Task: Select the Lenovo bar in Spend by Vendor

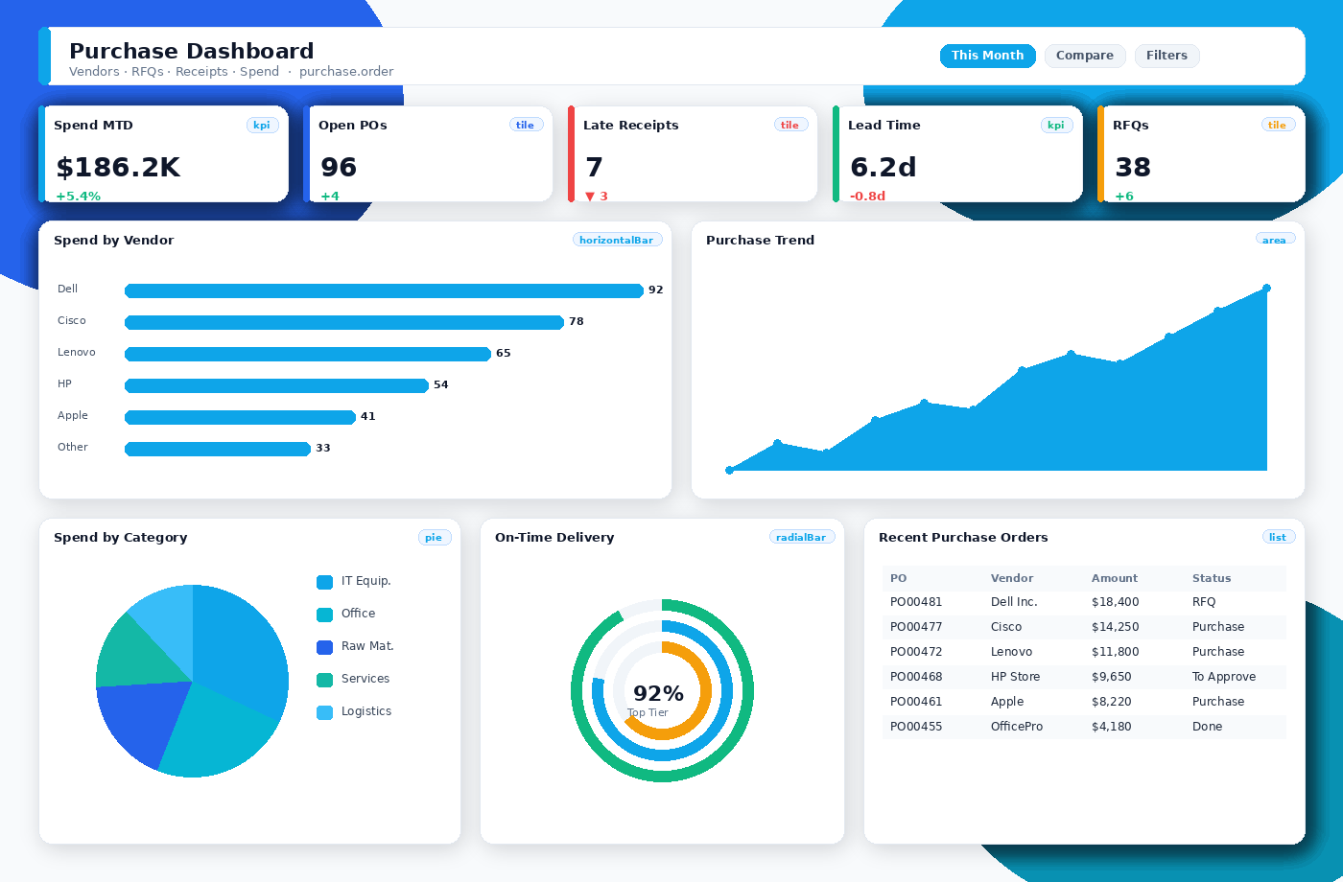Action: (x=308, y=354)
